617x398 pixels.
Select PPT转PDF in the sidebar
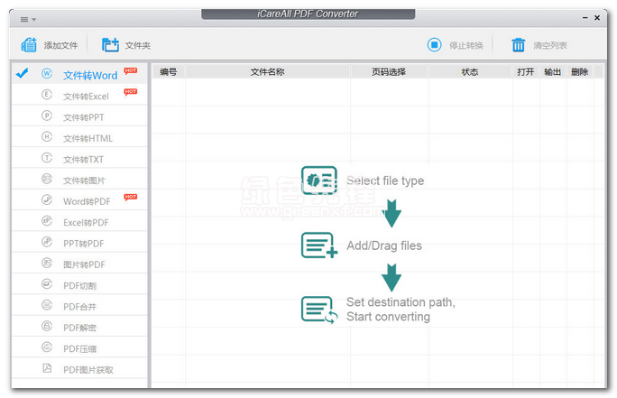coord(85,243)
